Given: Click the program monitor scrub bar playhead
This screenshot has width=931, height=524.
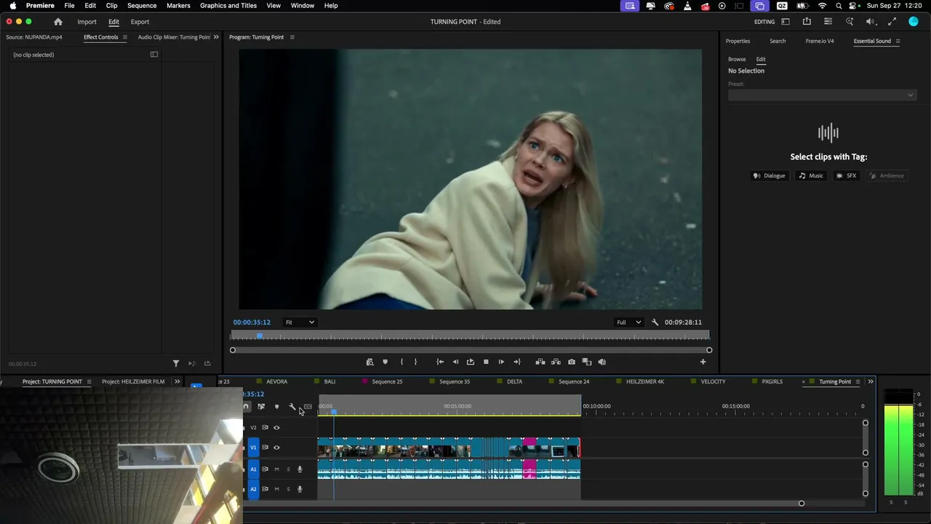Looking at the screenshot, I should 259,336.
